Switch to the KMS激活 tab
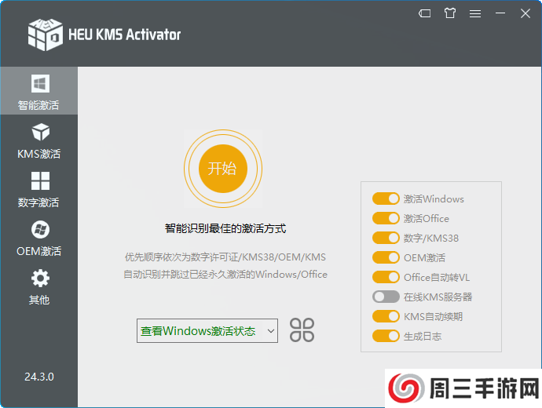 pyautogui.click(x=39, y=140)
